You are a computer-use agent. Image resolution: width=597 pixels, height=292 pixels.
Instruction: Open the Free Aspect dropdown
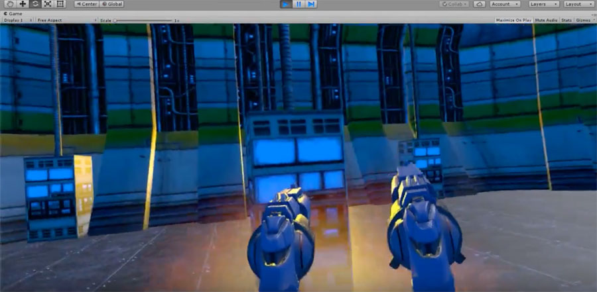(x=66, y=20)
